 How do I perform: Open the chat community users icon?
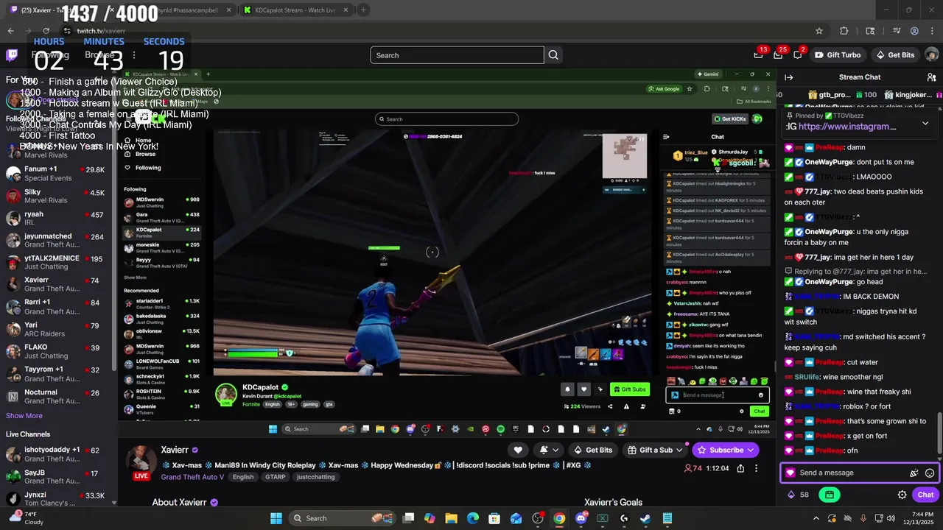point(932,77)
